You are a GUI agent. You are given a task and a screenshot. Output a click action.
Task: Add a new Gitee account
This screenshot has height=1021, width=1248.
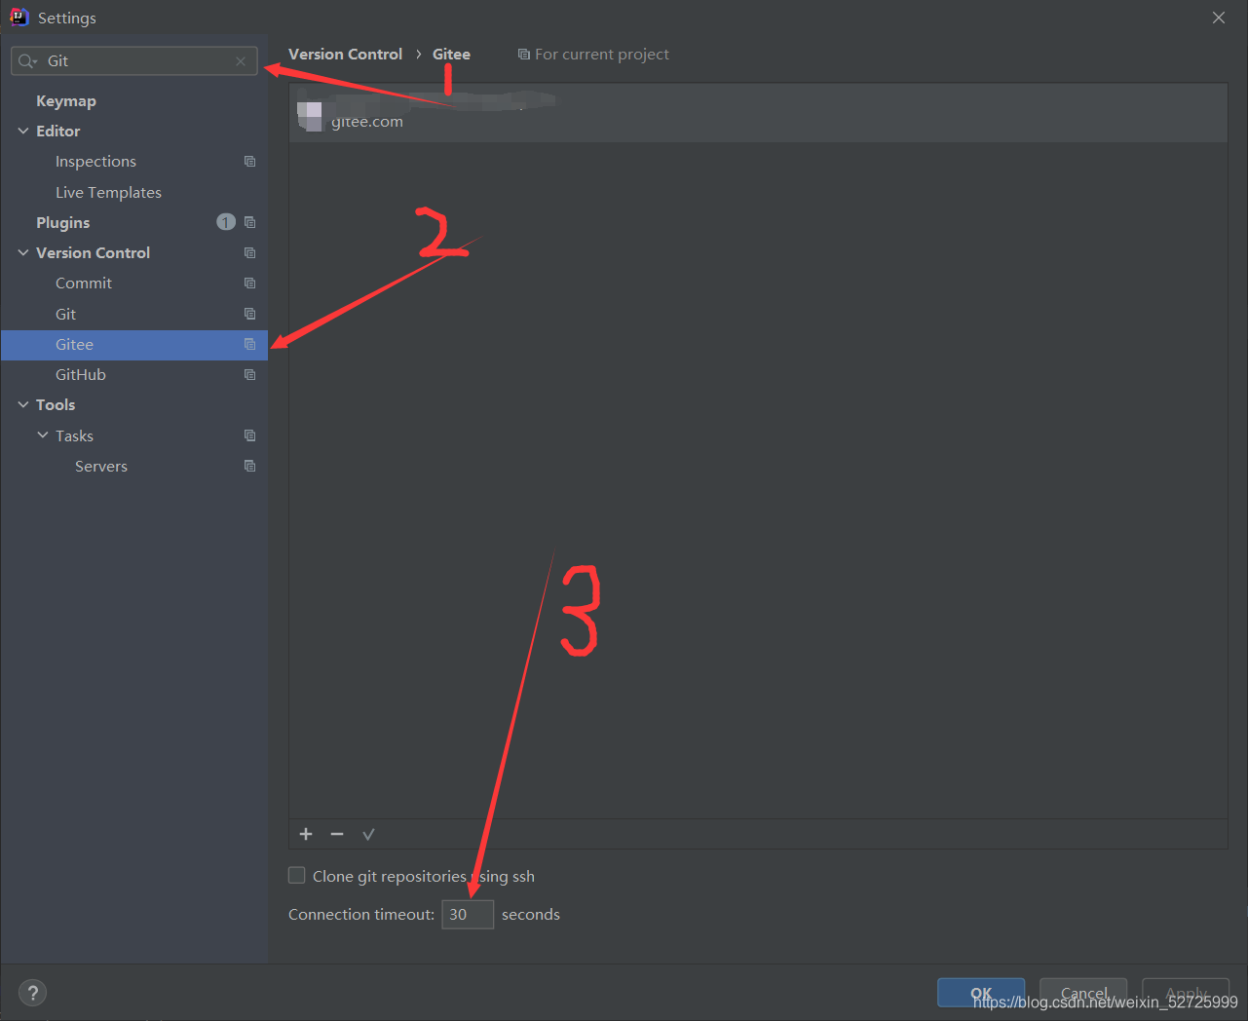pos(306,834)
